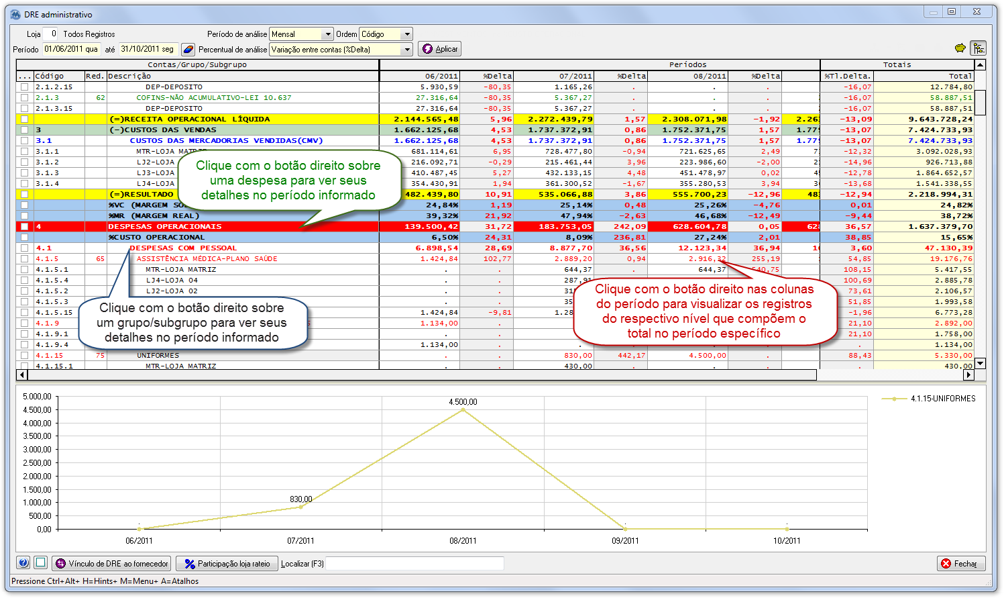The width and height of the screenshot is (1004, 598).
Task: Click the grid's horizontal scrollbar right arrow
Action: [x=969, y=375]
